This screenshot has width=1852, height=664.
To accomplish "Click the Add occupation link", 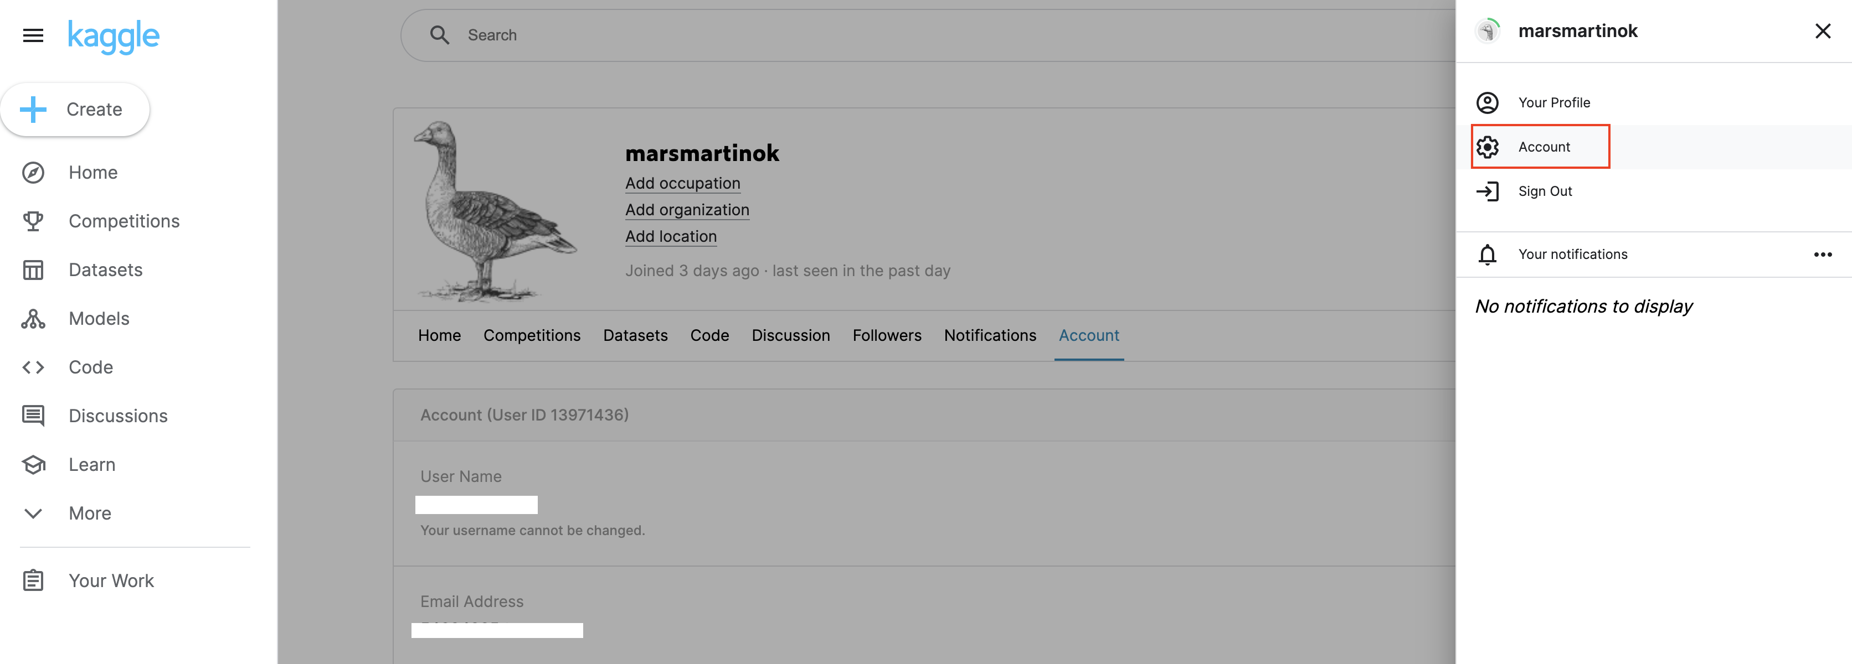I will 682,183.
